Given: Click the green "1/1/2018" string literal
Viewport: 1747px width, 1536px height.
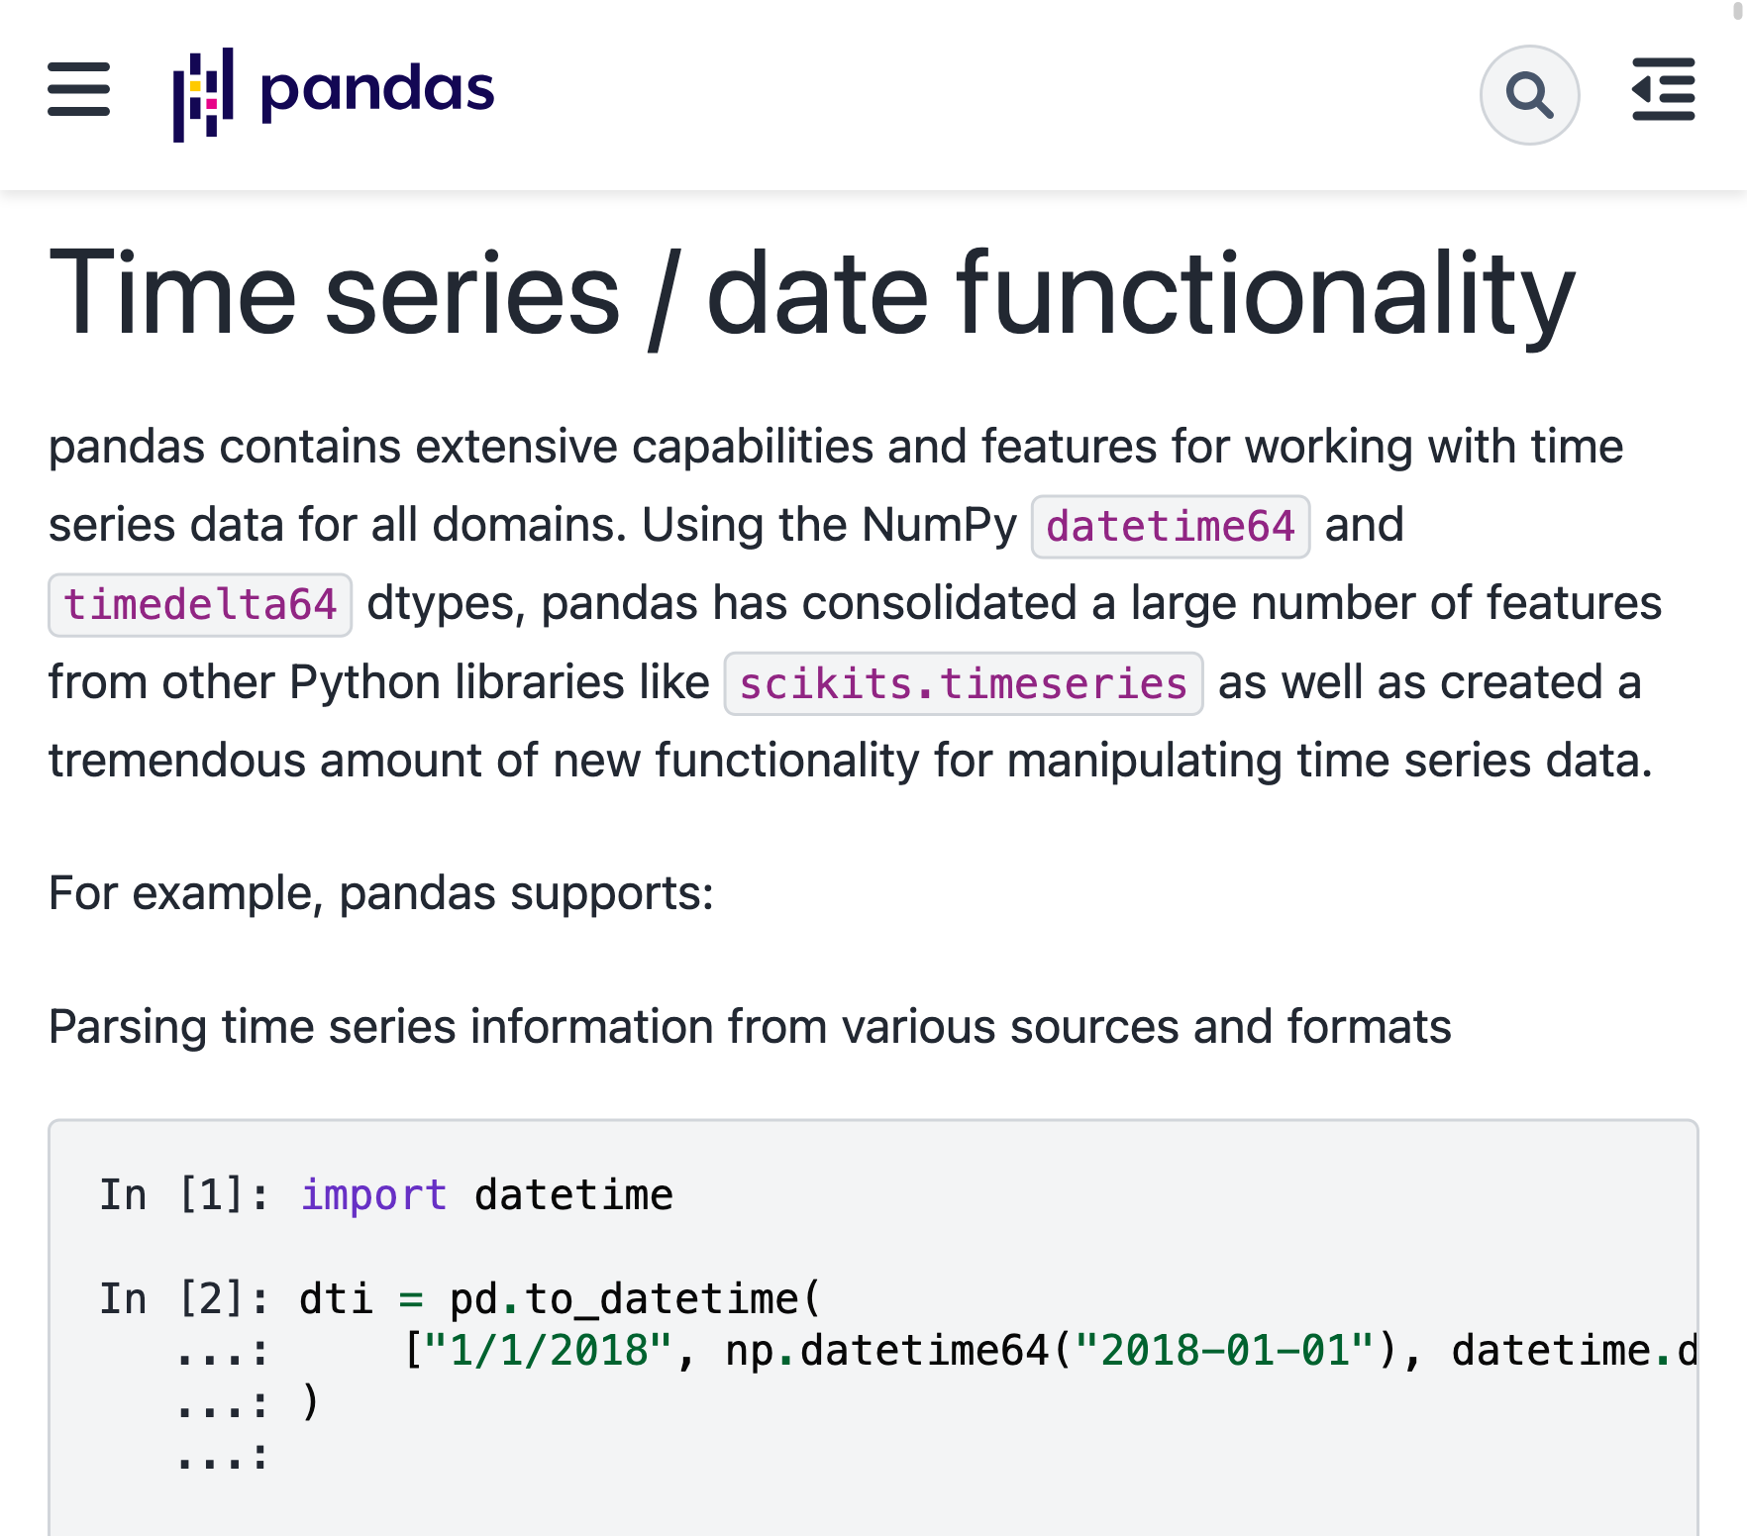Looking at the screenshot, I should pyautogui.click(x=549, y=1351).
